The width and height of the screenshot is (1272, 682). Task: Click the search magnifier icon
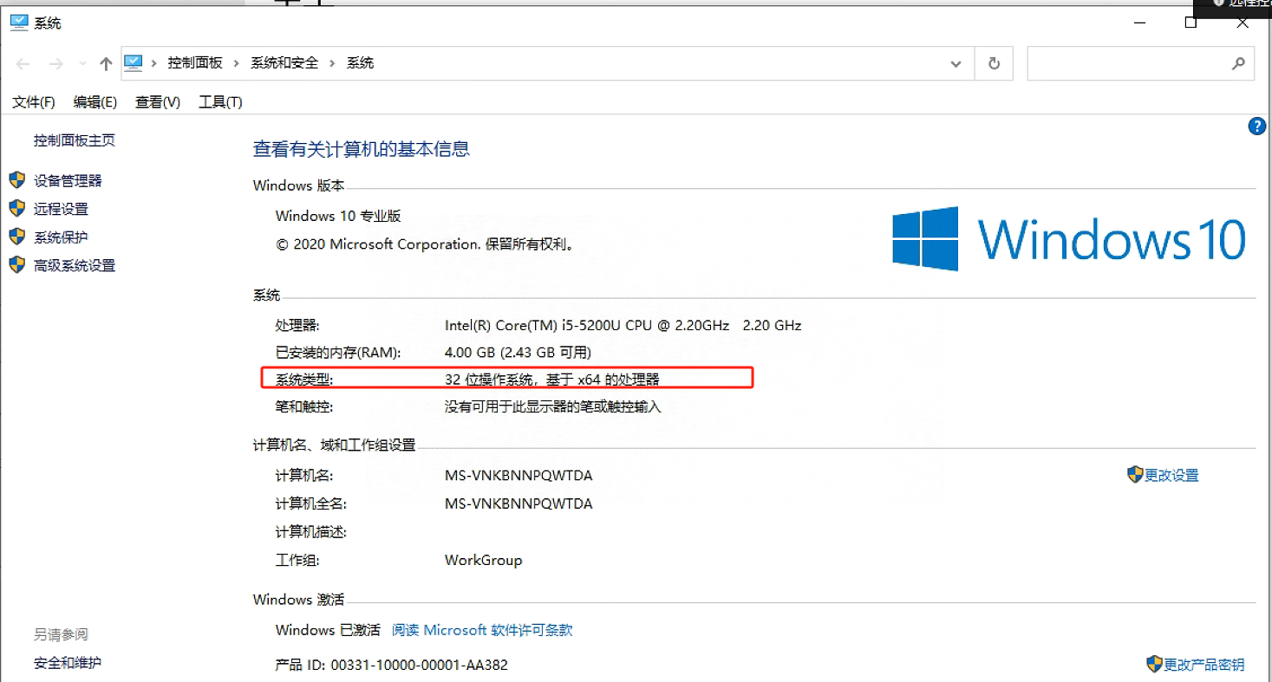[x=1238, y=63]
